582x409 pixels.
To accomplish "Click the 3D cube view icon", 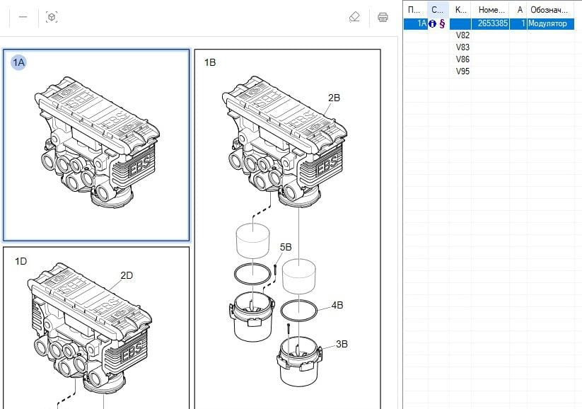I will [51, 17].
